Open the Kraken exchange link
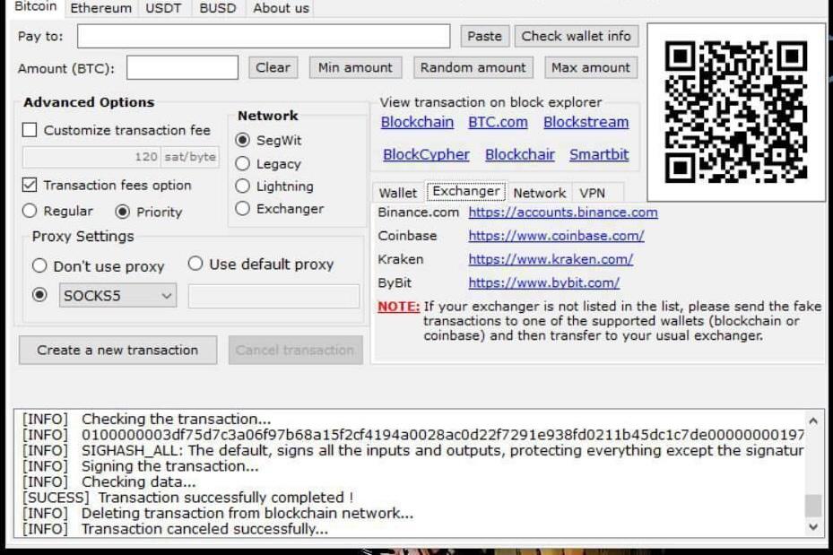 (x=550, y=258)
